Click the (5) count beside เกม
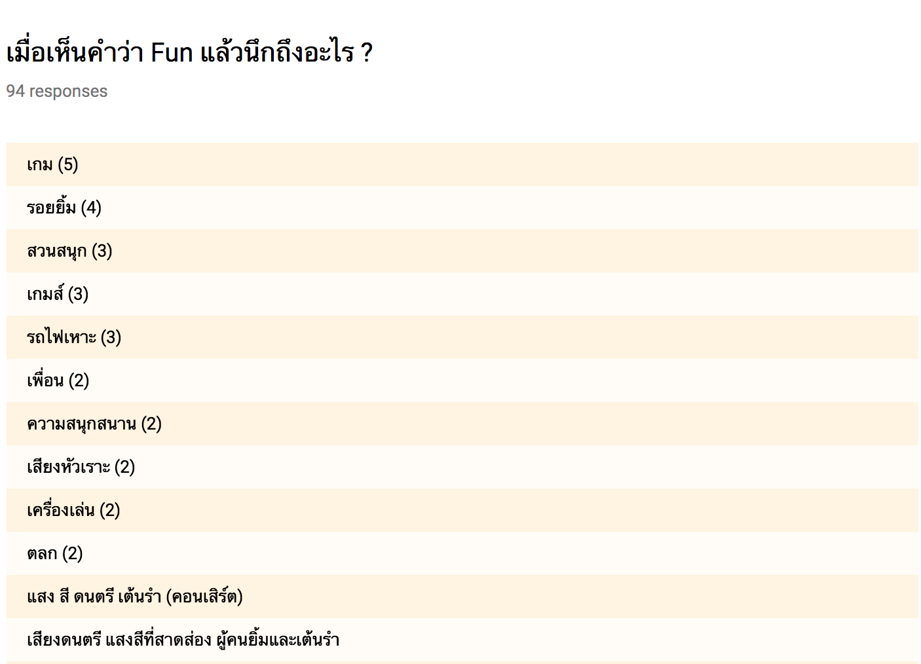 pos(68,164)
